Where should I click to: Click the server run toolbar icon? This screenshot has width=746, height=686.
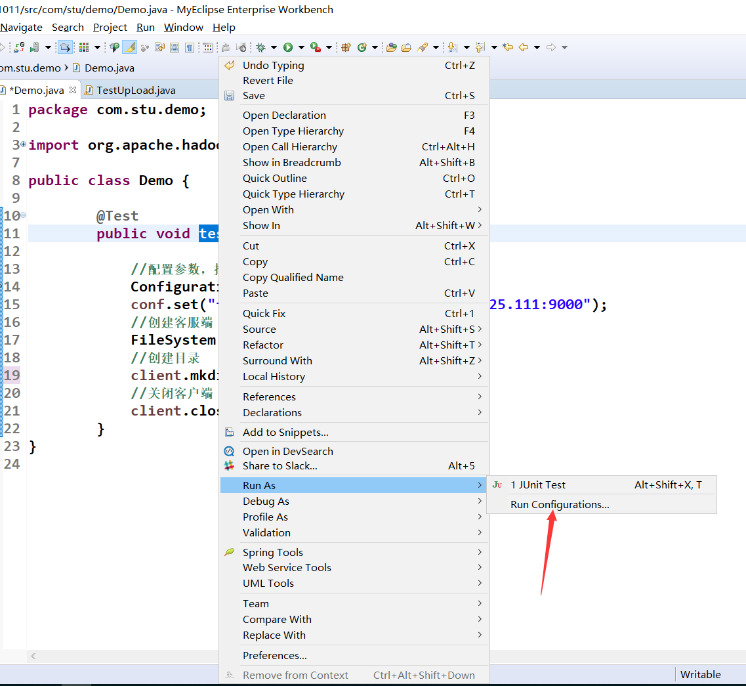click(34, 47)
